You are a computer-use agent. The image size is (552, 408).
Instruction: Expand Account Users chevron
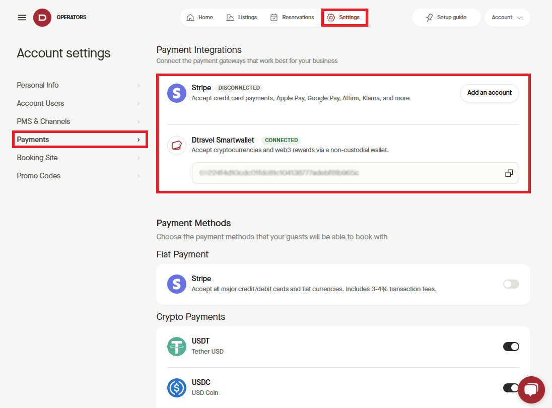pyautogui.click(x=139, y=103)
